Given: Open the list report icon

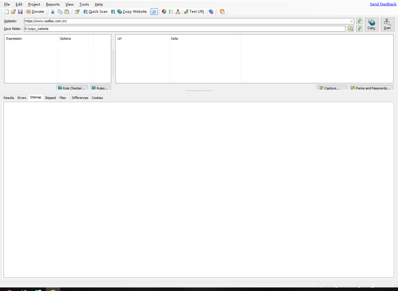Looking at the screenshot, I should coord(171,12).
